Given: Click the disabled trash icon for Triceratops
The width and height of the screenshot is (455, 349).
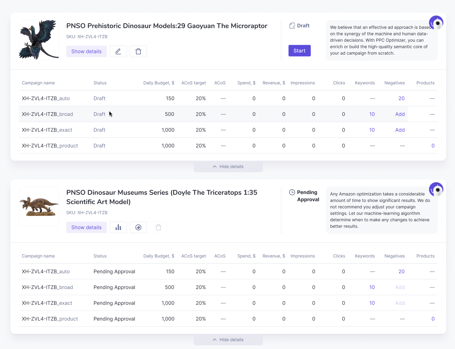Looking at the screenshot, I should coord(158,228).
